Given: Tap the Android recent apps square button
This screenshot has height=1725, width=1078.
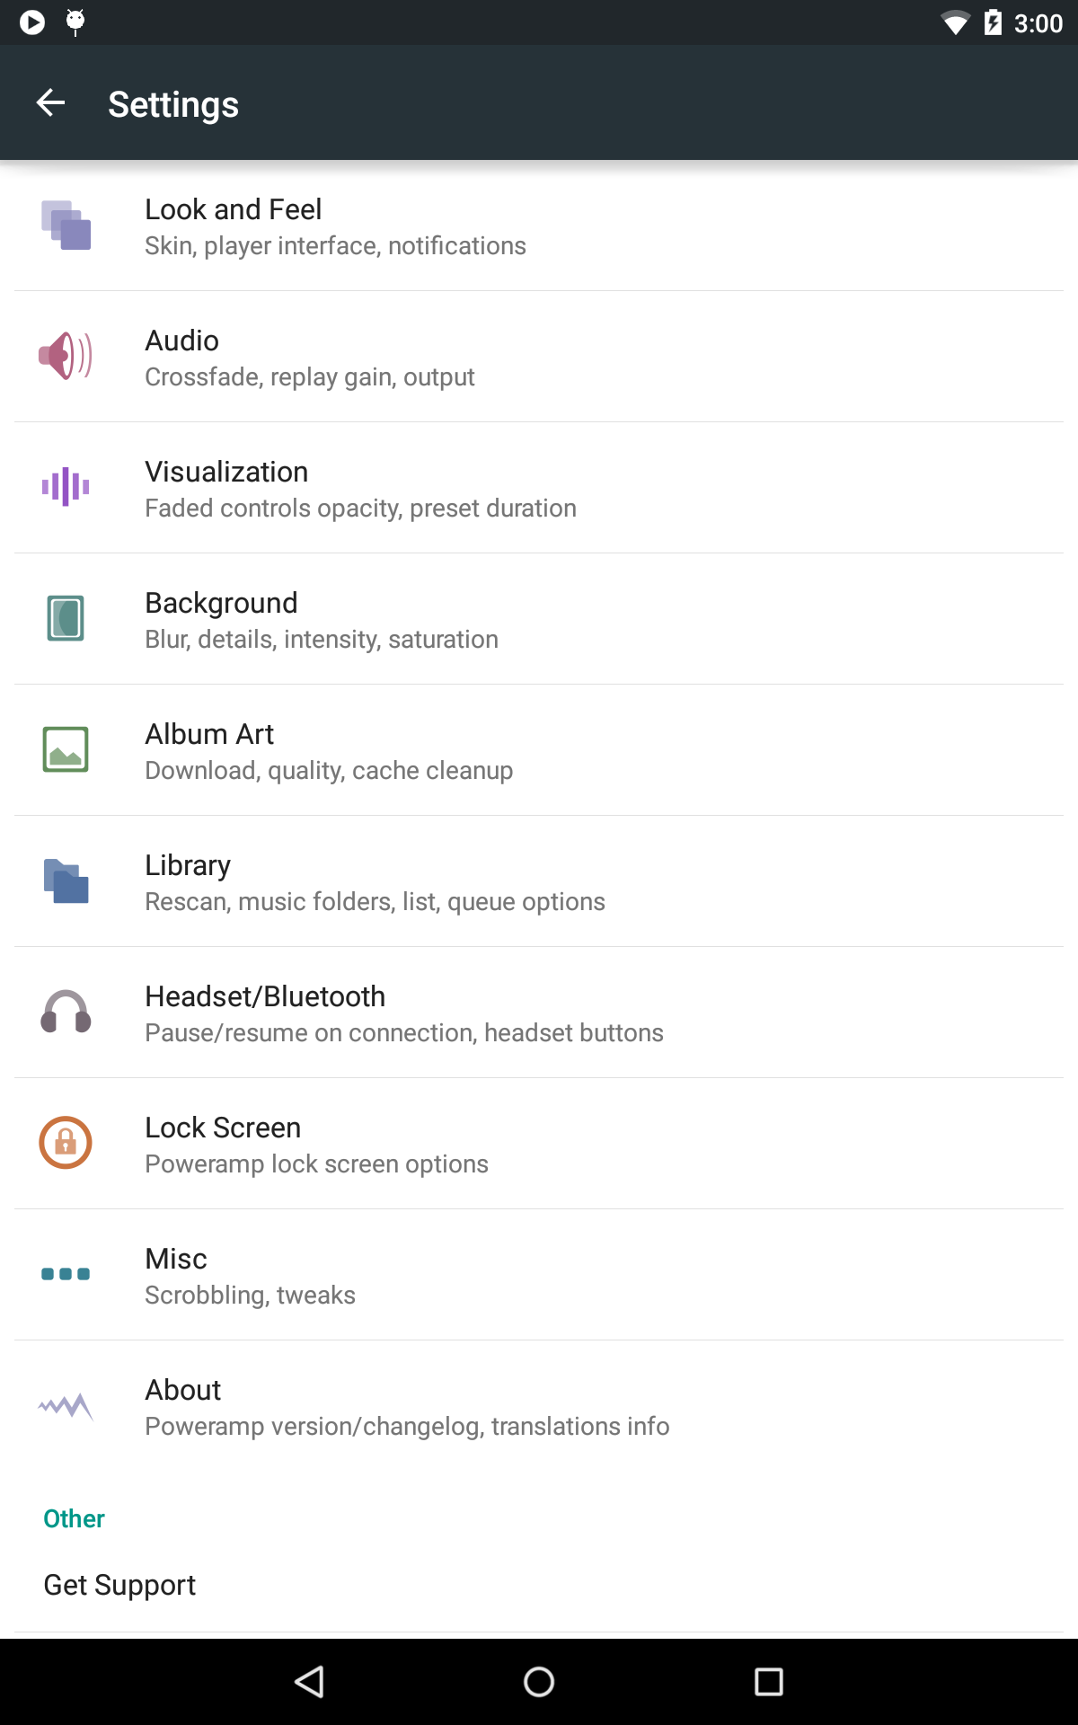Looking at the screenshot, I should pos(768,1680).
